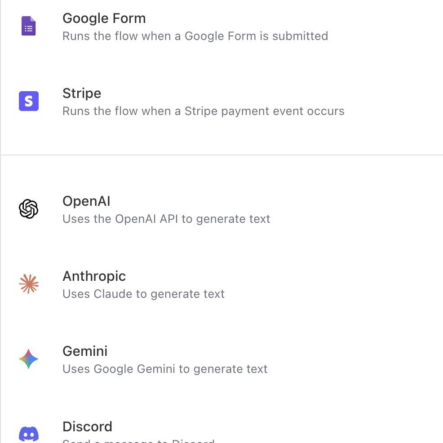Click 'Runs the flow when a Google Form is submitted'
Image resolution: width=443 pixels, height=443 pixels.
point(195,36)
